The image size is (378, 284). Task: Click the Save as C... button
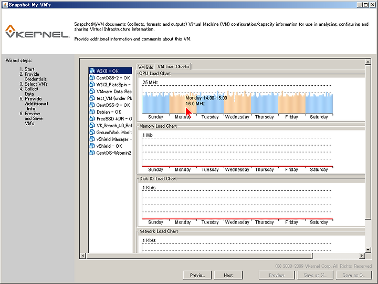354,275
